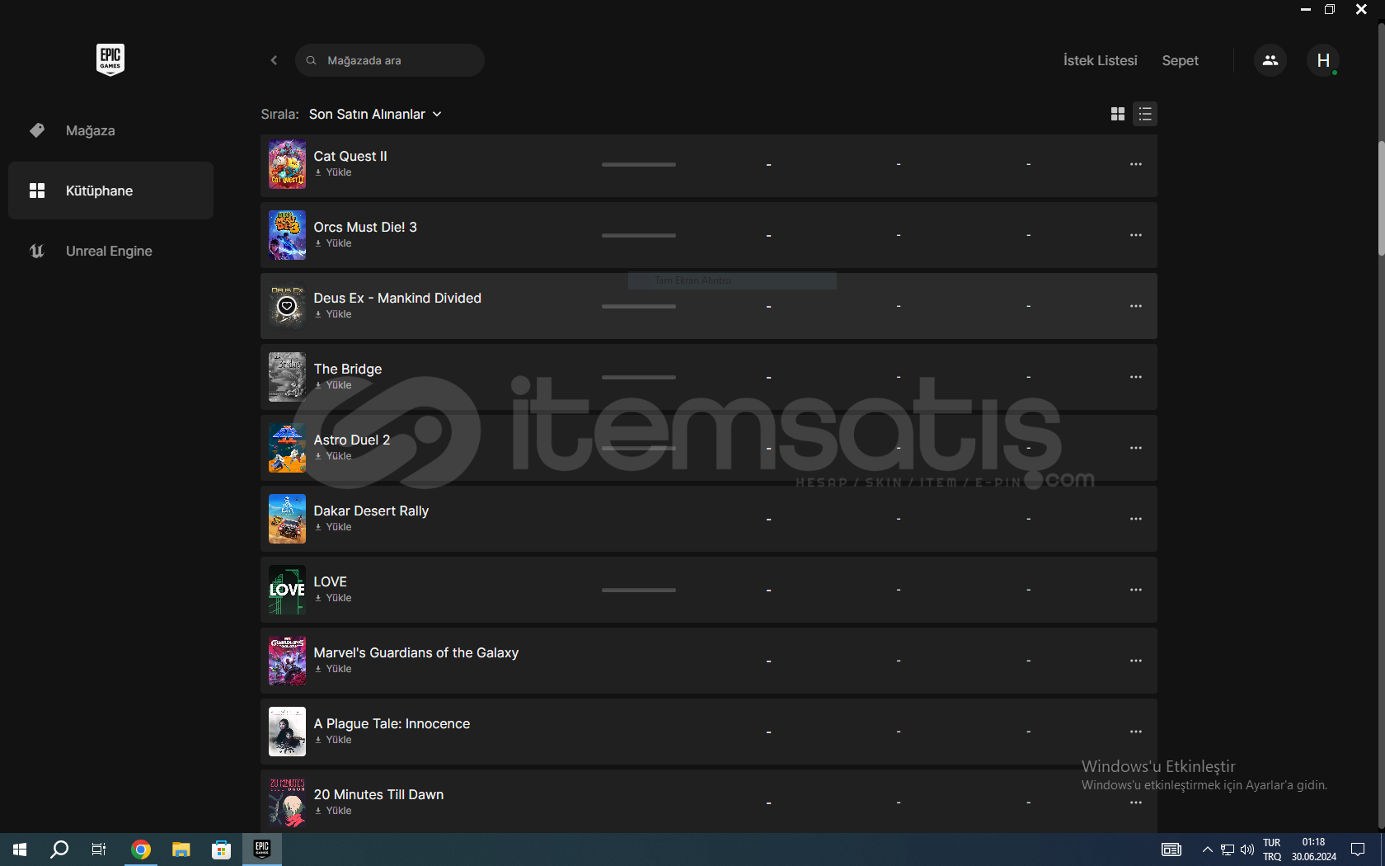1385x866 pixels.
Task: Click Yükle under A Plague Tale: Innocence
Action: (x=333, y=740)
